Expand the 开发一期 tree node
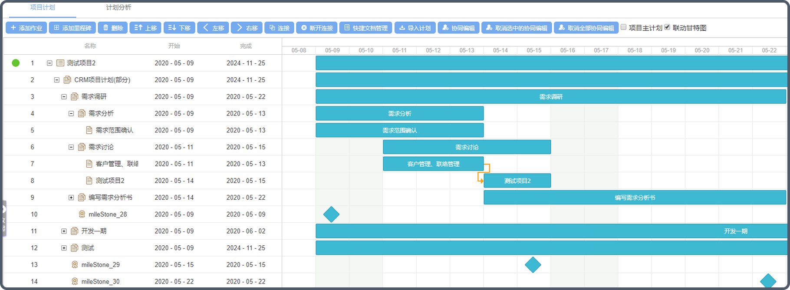 (64, 231)
